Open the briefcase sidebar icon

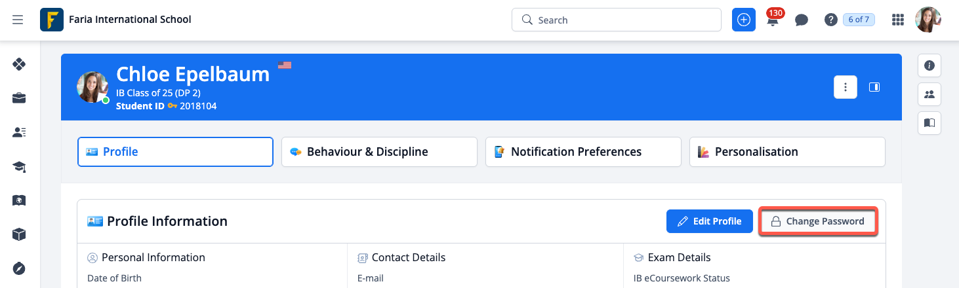pyautogui.click(x=19, y=98)
